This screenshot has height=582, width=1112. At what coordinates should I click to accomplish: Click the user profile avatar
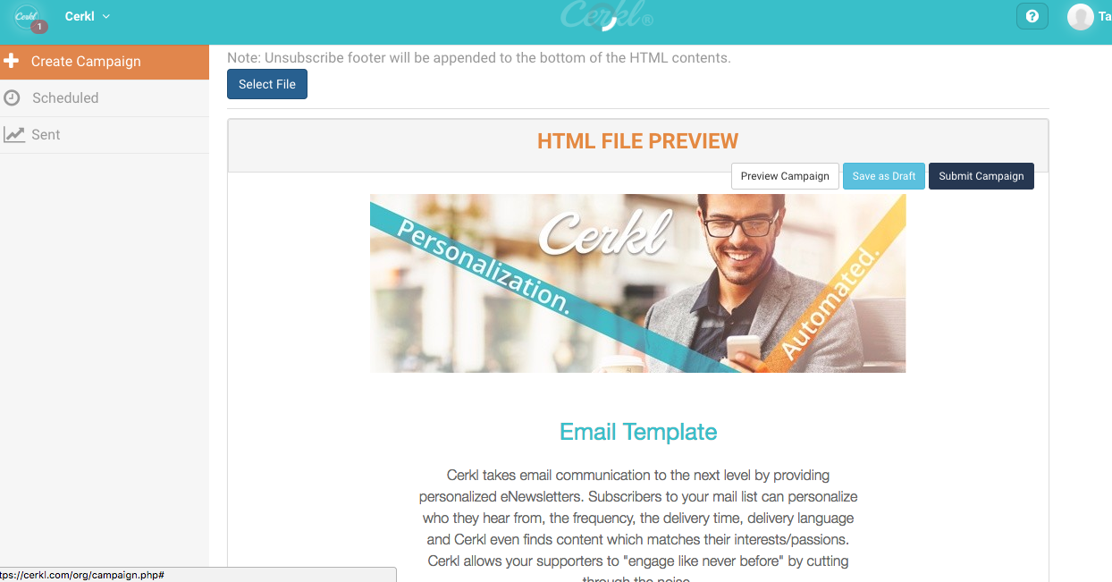click(x=1081, y=17)
